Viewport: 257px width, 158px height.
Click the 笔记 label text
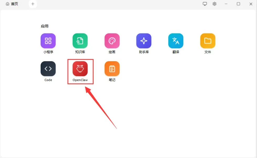(x=112, y=80)
